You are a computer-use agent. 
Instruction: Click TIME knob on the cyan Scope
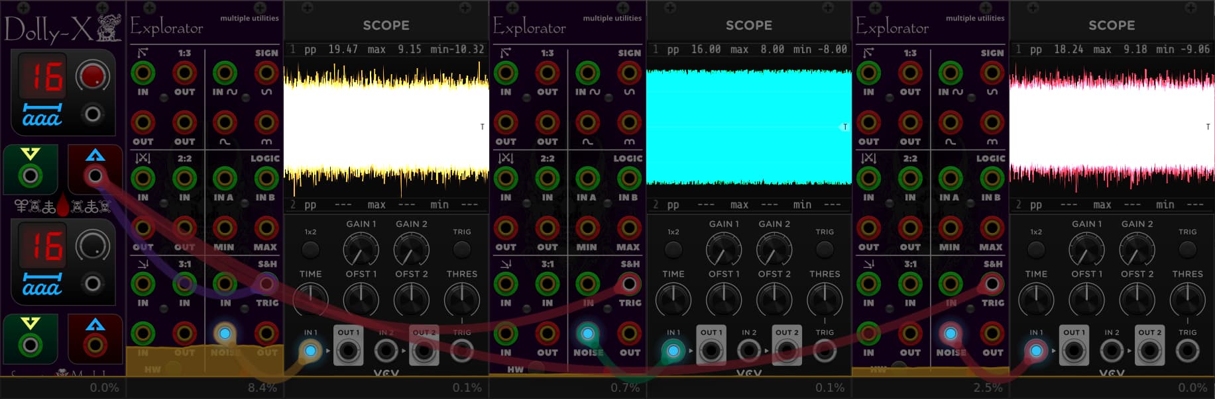[x=673, y=300]
